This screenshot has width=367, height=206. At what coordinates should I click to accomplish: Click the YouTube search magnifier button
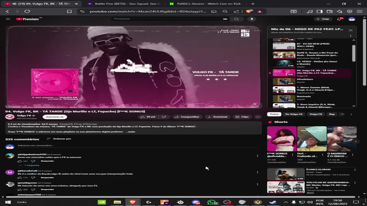tap(236, 19)
